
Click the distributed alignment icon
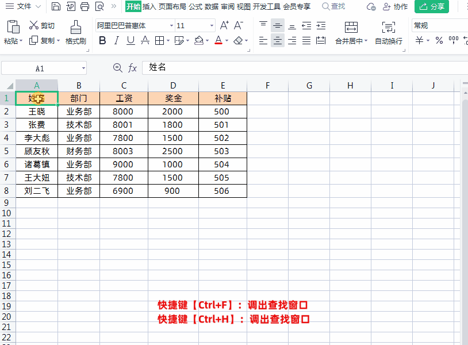click(x=321, y=40)
